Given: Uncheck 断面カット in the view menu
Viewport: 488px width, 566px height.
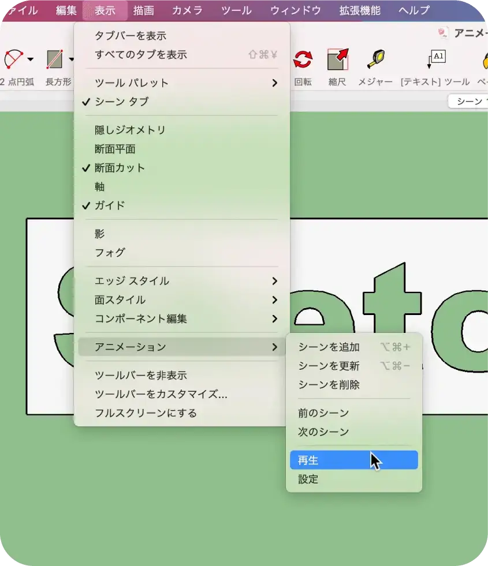Looking at the screenshot, I should click(x=120, y=168).
